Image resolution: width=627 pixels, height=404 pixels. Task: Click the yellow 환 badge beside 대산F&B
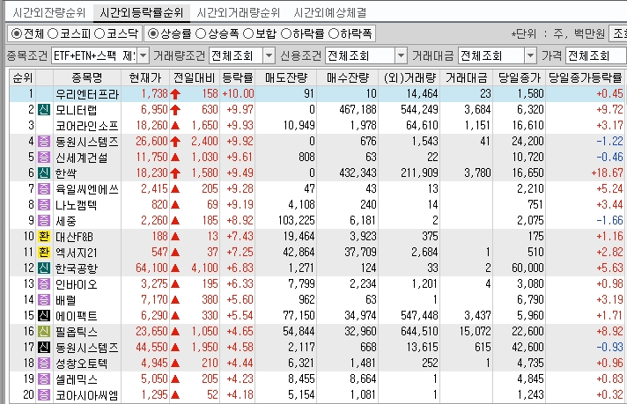pyautogui.click(x=44, y=236)
